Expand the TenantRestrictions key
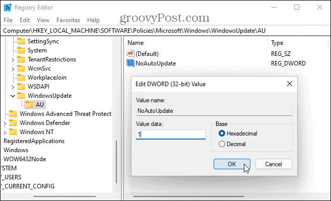The image size is (331, 201). point(13,60)
